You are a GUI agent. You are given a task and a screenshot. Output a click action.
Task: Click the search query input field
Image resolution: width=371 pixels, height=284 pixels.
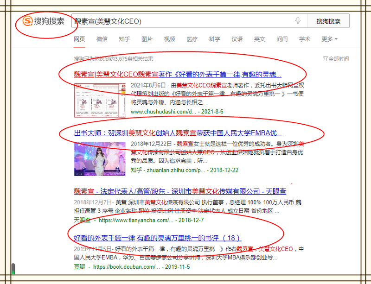tap(181, 21)
